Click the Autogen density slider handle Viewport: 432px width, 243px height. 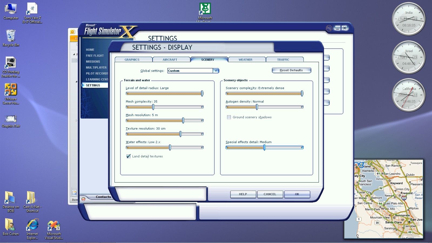pyautogui.click(x=257, y=107)
